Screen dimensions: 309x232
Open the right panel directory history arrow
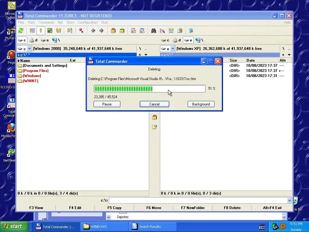[289, 55]
